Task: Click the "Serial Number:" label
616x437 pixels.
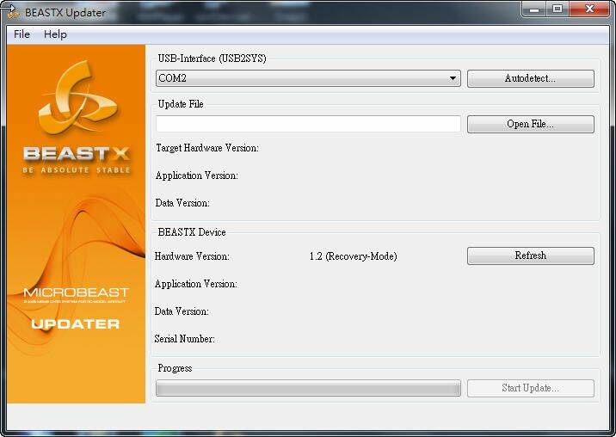Action: (185, 339)
